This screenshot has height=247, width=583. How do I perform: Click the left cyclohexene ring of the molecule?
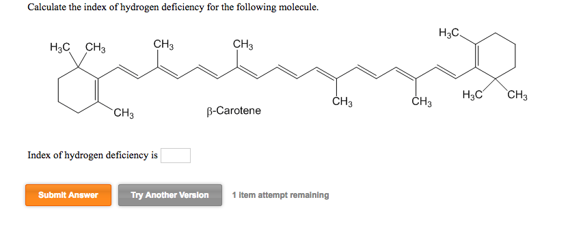[x=78, y=90]
